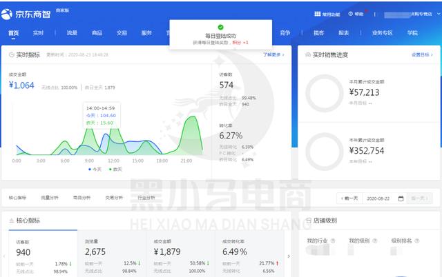This screenshot has width=442, height=277.
Task: Open the 商品 tab
Action: [x=97, y=33]
